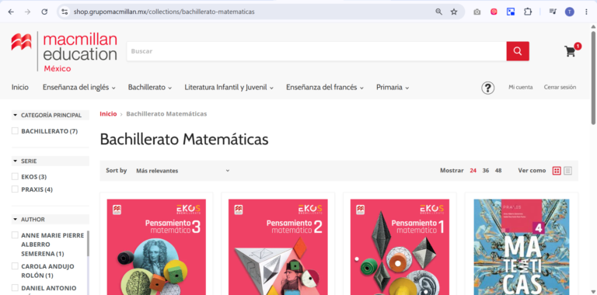Image resolution: width=597 pixels, height=295 pixels.
Task: Click the Buscar search field
Action: click(316, 51)
